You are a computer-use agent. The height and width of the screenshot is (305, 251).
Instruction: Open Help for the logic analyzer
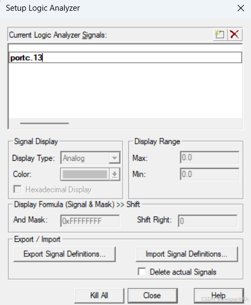tap(218, 296)
